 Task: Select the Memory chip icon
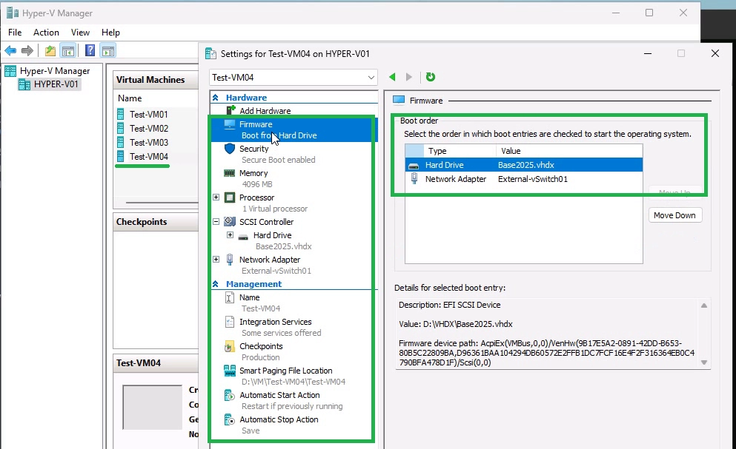pyautogui.click(x=230, y=173)
